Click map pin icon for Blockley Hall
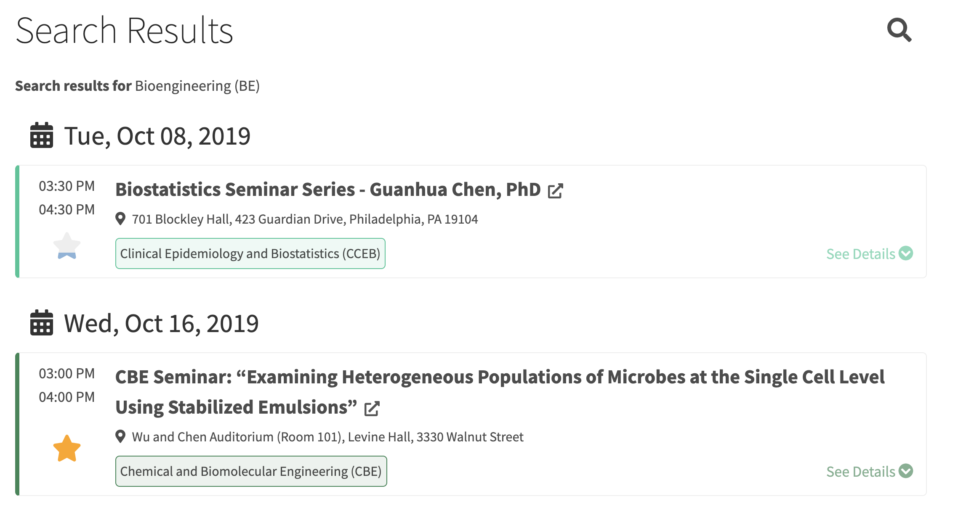Image resolution: width=958 pixels, height=512 pixels. pos(120,219)
